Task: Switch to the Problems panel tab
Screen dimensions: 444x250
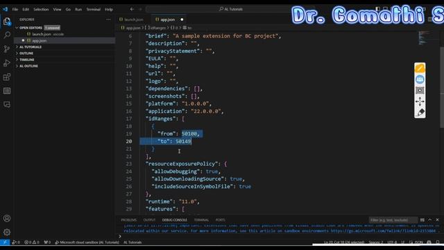Action: [x=129, y=220]
